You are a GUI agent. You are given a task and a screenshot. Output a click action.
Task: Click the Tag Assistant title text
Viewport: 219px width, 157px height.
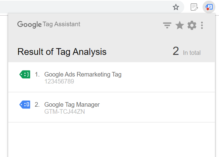point(62,24)
